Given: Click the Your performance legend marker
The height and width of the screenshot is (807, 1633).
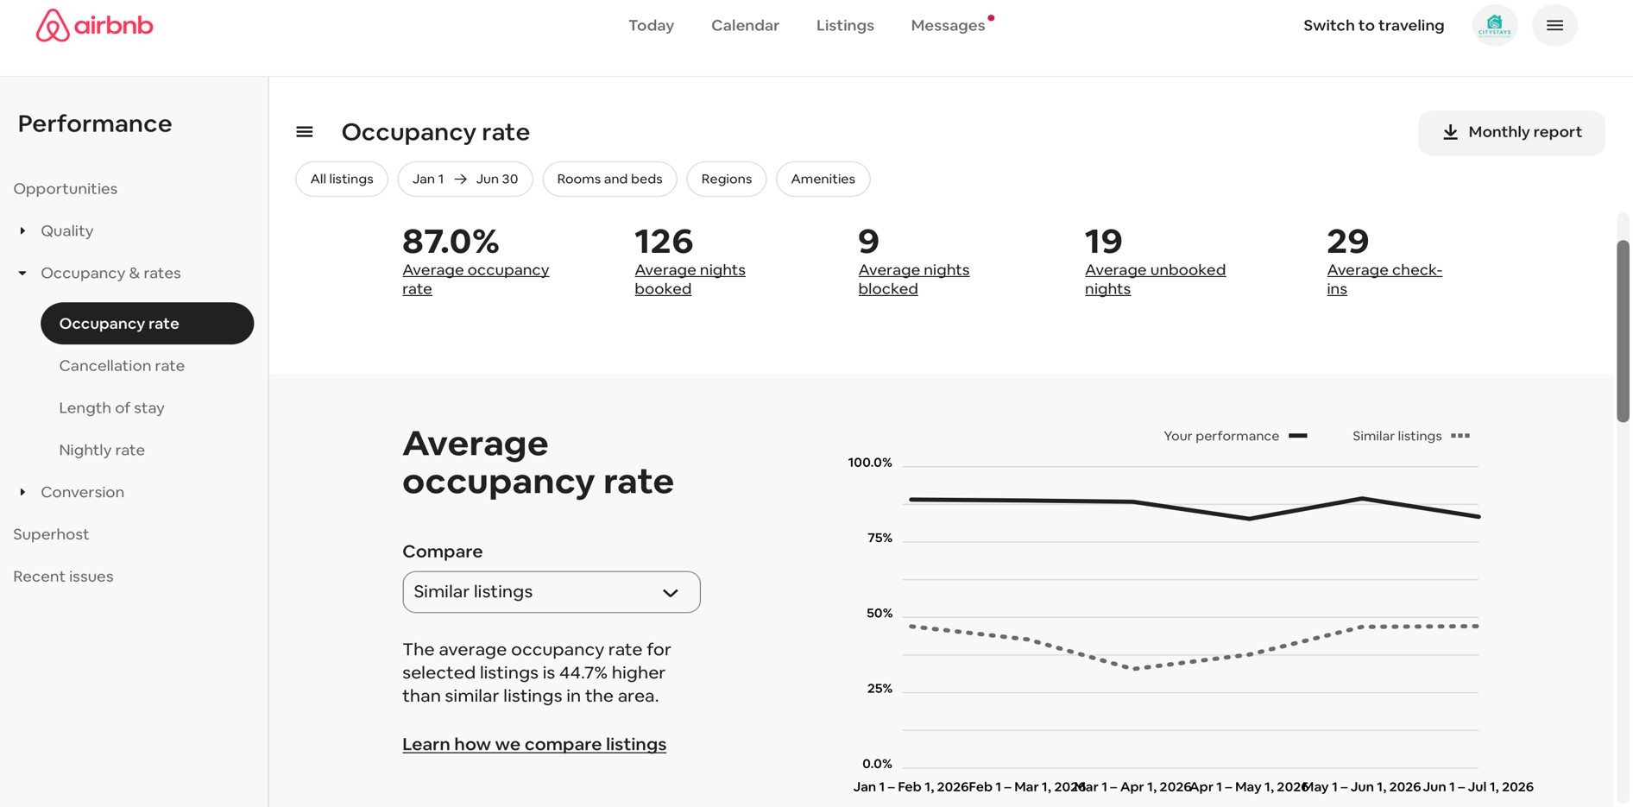Looking at the screenshot, I should click(1297, 436).
